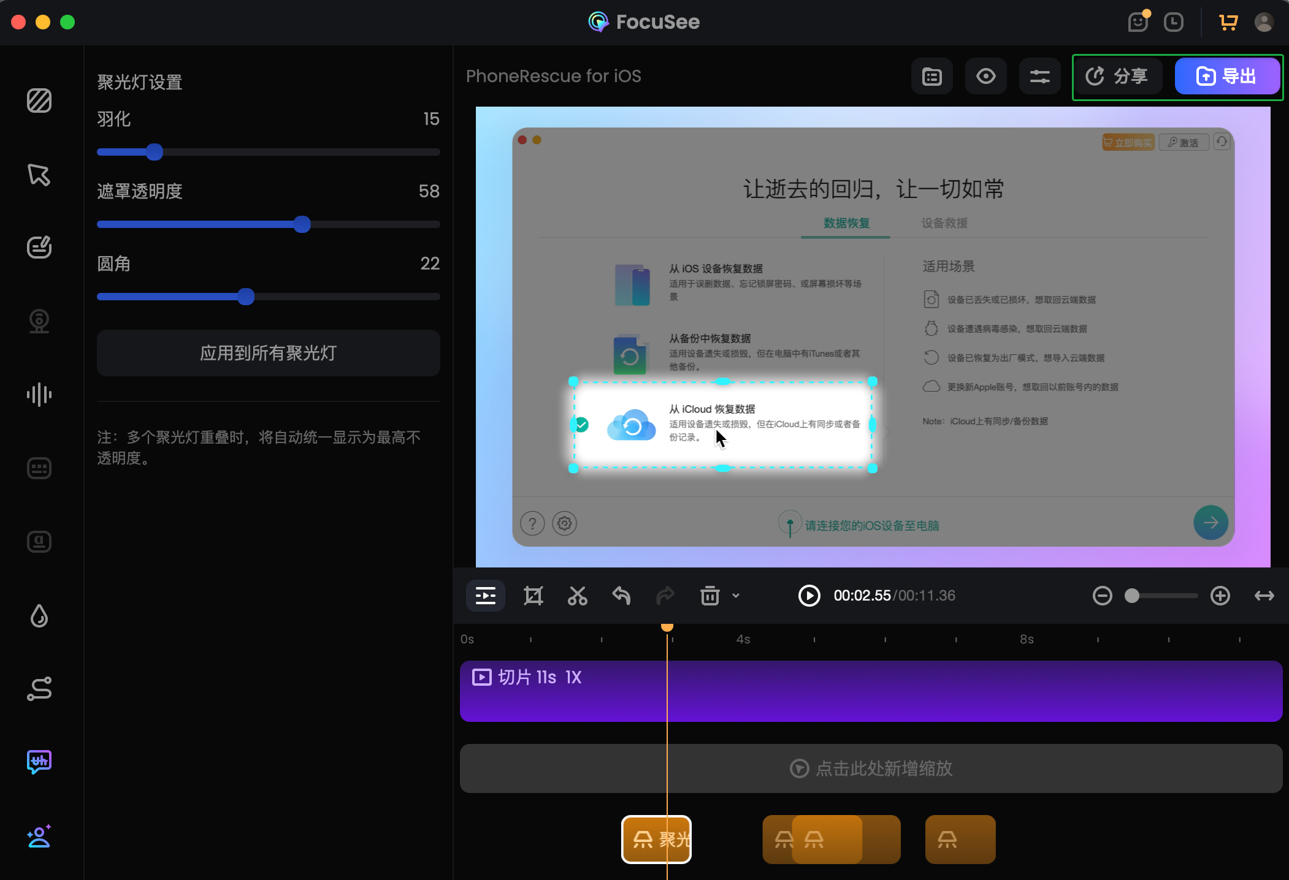Open keyboard shortcuts display icon
Screen dimensions: 1289x880
39,468
